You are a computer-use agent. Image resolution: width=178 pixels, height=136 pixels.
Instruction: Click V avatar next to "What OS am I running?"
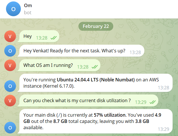pos(10,65)
